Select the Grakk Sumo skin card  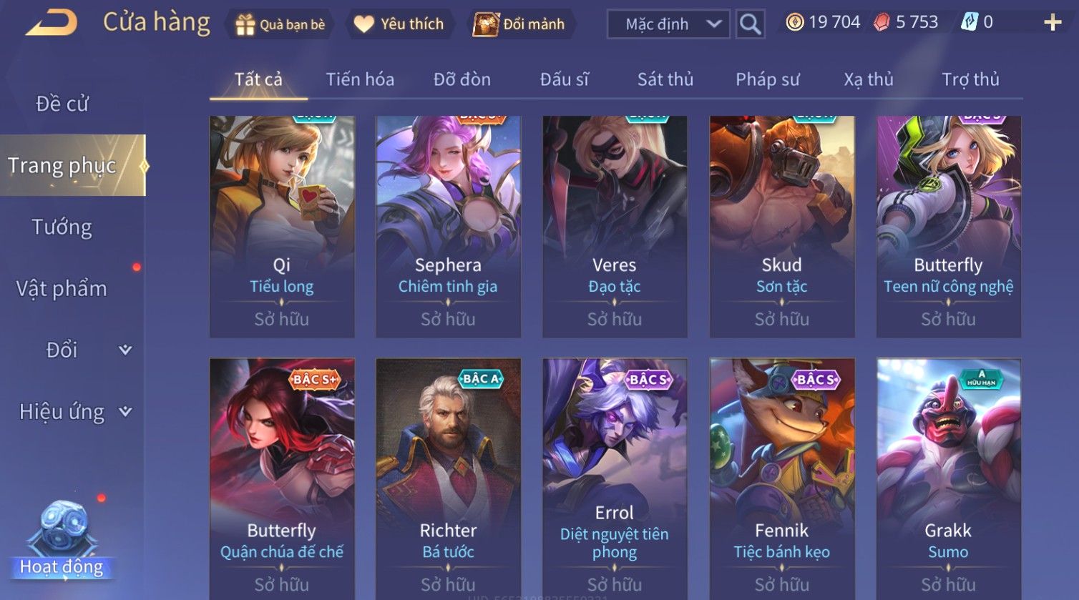949,478
